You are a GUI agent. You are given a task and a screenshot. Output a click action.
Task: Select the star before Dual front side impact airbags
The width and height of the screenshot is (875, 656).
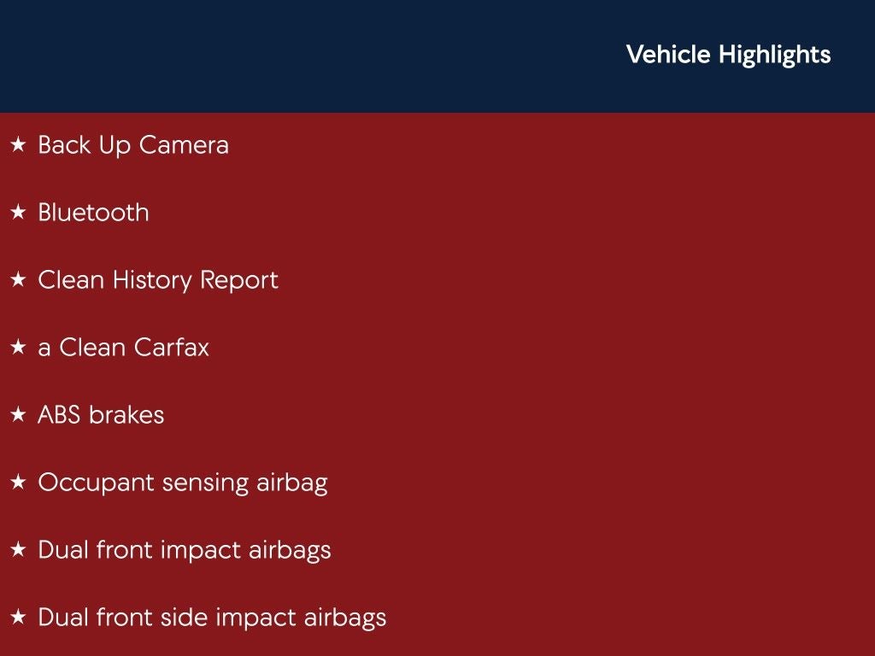[x=18, y=618]
